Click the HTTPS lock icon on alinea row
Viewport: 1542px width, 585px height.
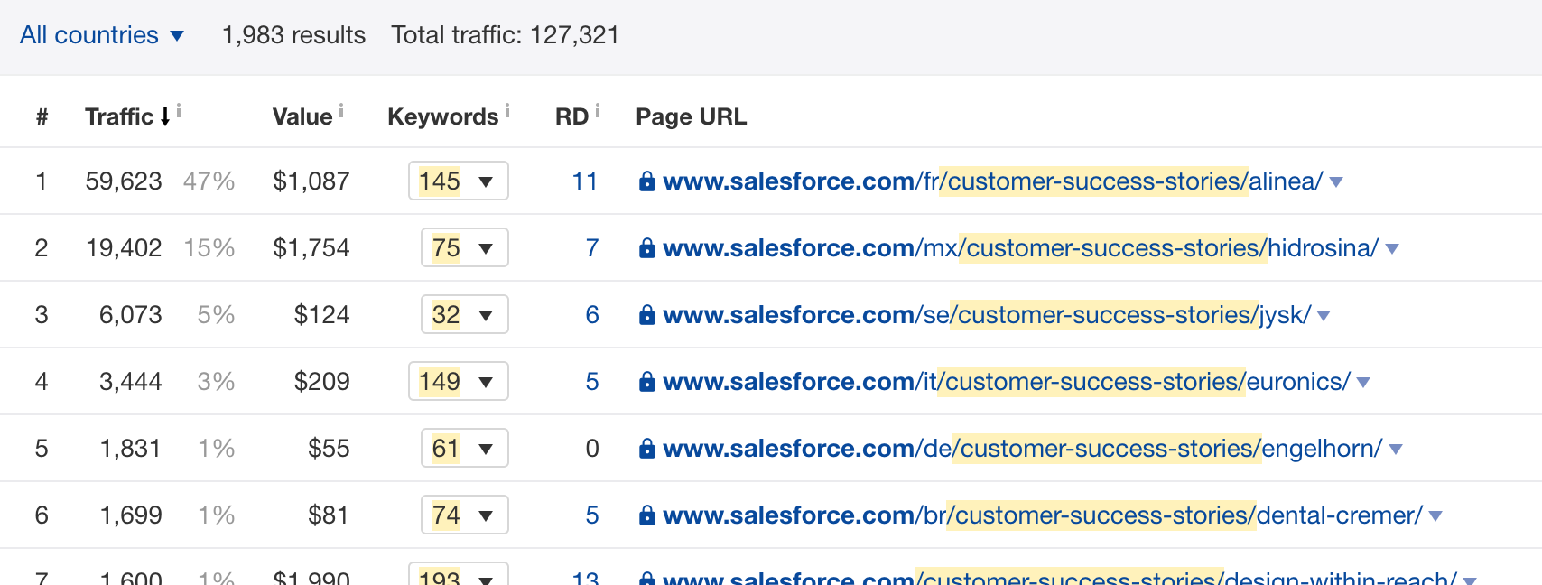[646, 181]
